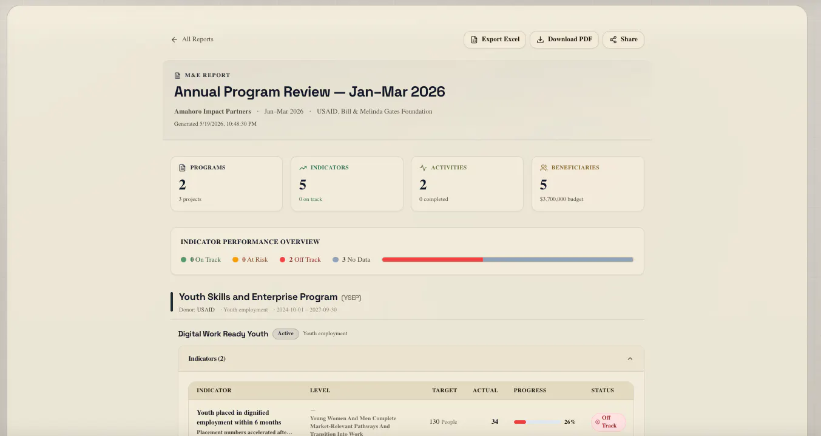
Task: Click the Youth placed in dignified employment indicator
Action: 239,417
